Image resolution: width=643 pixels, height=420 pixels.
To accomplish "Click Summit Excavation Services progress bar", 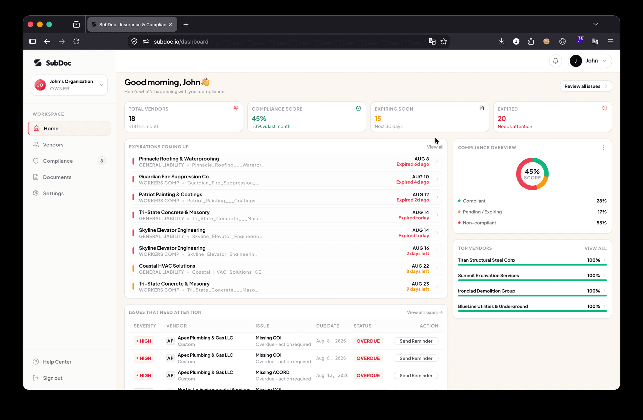I will (532, 280).
